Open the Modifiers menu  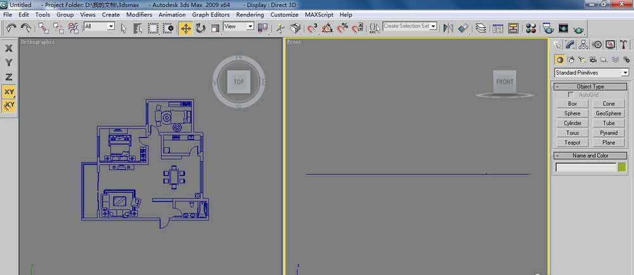point(139,15)
